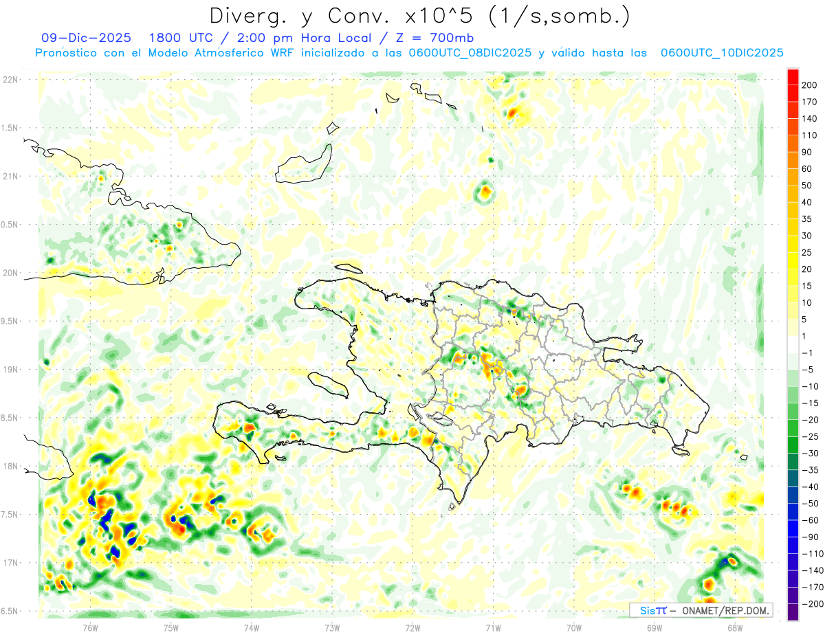The width and height of the screenshot is (825, 637).
Task: Click the "0.5N" latitude label
Action: coord(10,225)
